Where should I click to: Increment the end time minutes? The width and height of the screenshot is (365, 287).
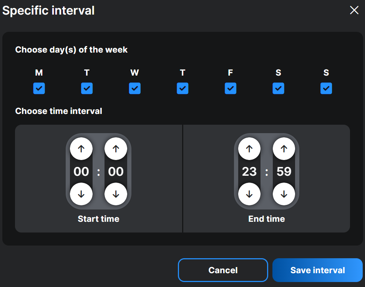click(x=284, y=149)
